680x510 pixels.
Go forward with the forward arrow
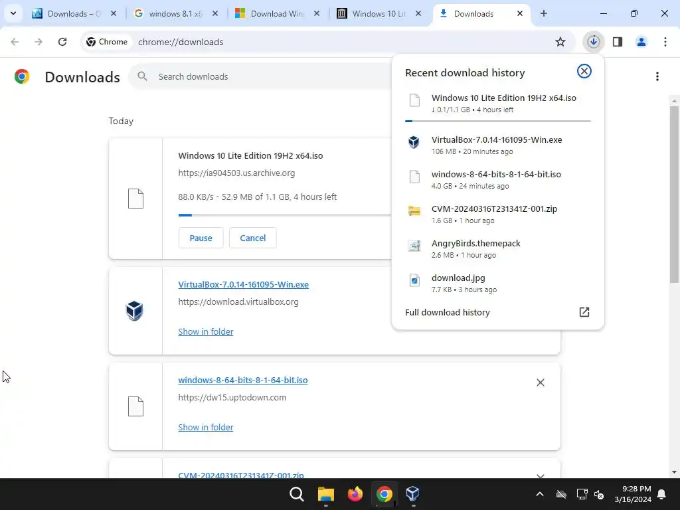pos(39,42)
